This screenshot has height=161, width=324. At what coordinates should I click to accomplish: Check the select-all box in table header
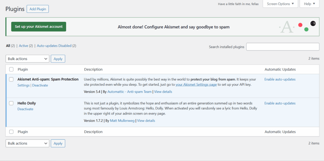pos(11,69)
